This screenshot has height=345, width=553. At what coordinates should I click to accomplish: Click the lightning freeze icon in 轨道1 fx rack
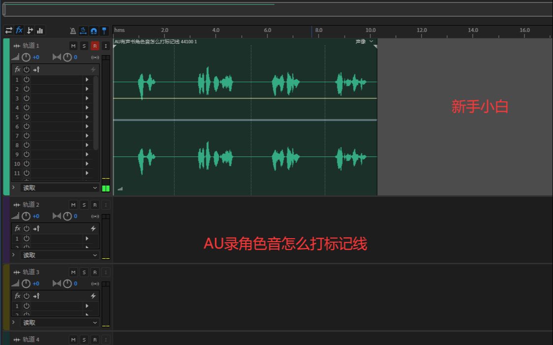point(94,69)
